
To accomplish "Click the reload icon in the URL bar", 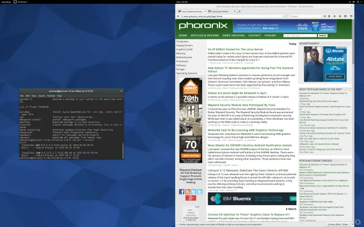I will [x=286, y=16].
